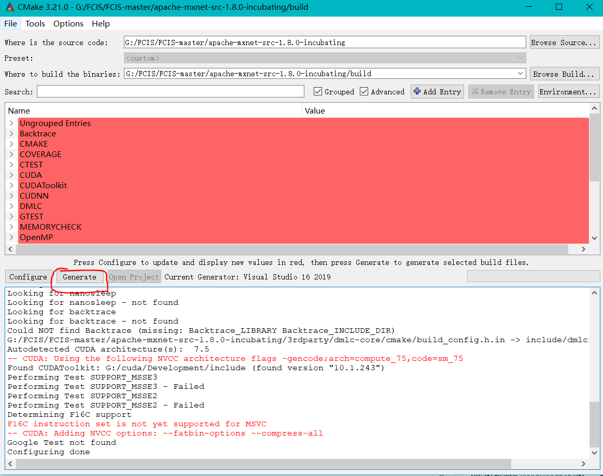This screenshot has height=476, width=603.
Task: Open the Tools menu
Action: click(35, 23)
